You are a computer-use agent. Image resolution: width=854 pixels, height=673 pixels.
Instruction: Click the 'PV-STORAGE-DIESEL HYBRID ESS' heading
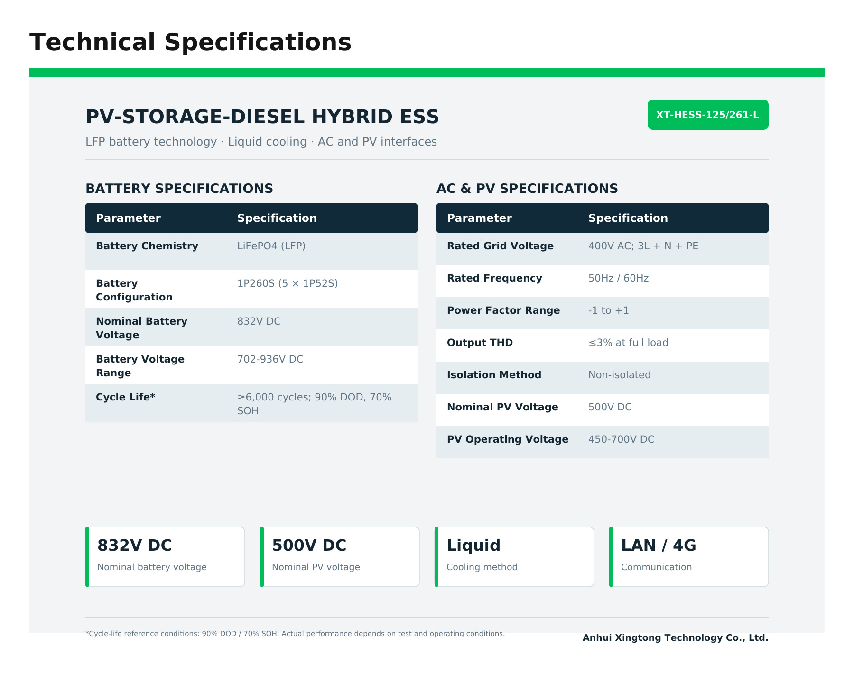pyautogui.click(x=262, y=117)
